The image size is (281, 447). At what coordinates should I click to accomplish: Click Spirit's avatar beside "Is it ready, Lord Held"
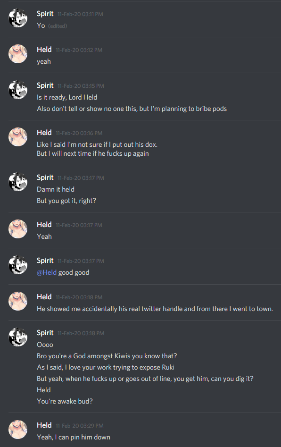pos(18,90)
